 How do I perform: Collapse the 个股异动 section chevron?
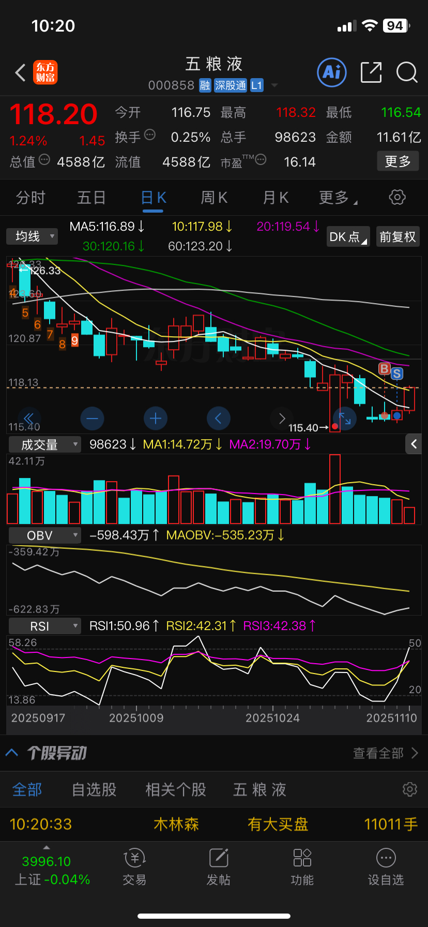(x=12, y=753)
